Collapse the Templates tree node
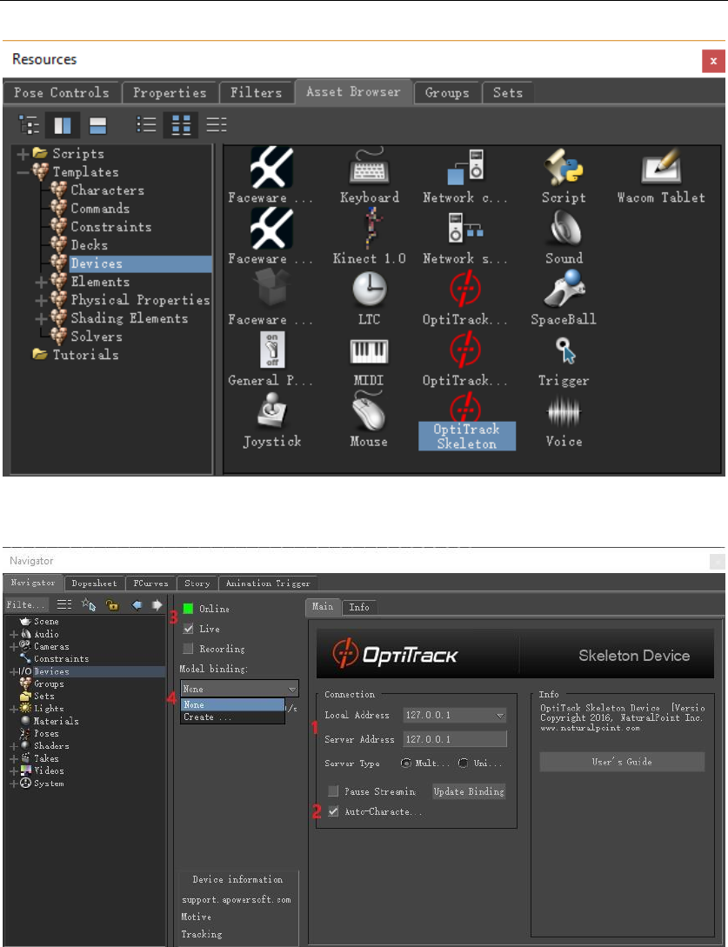 pyautogui.click(x=23, y=172)
